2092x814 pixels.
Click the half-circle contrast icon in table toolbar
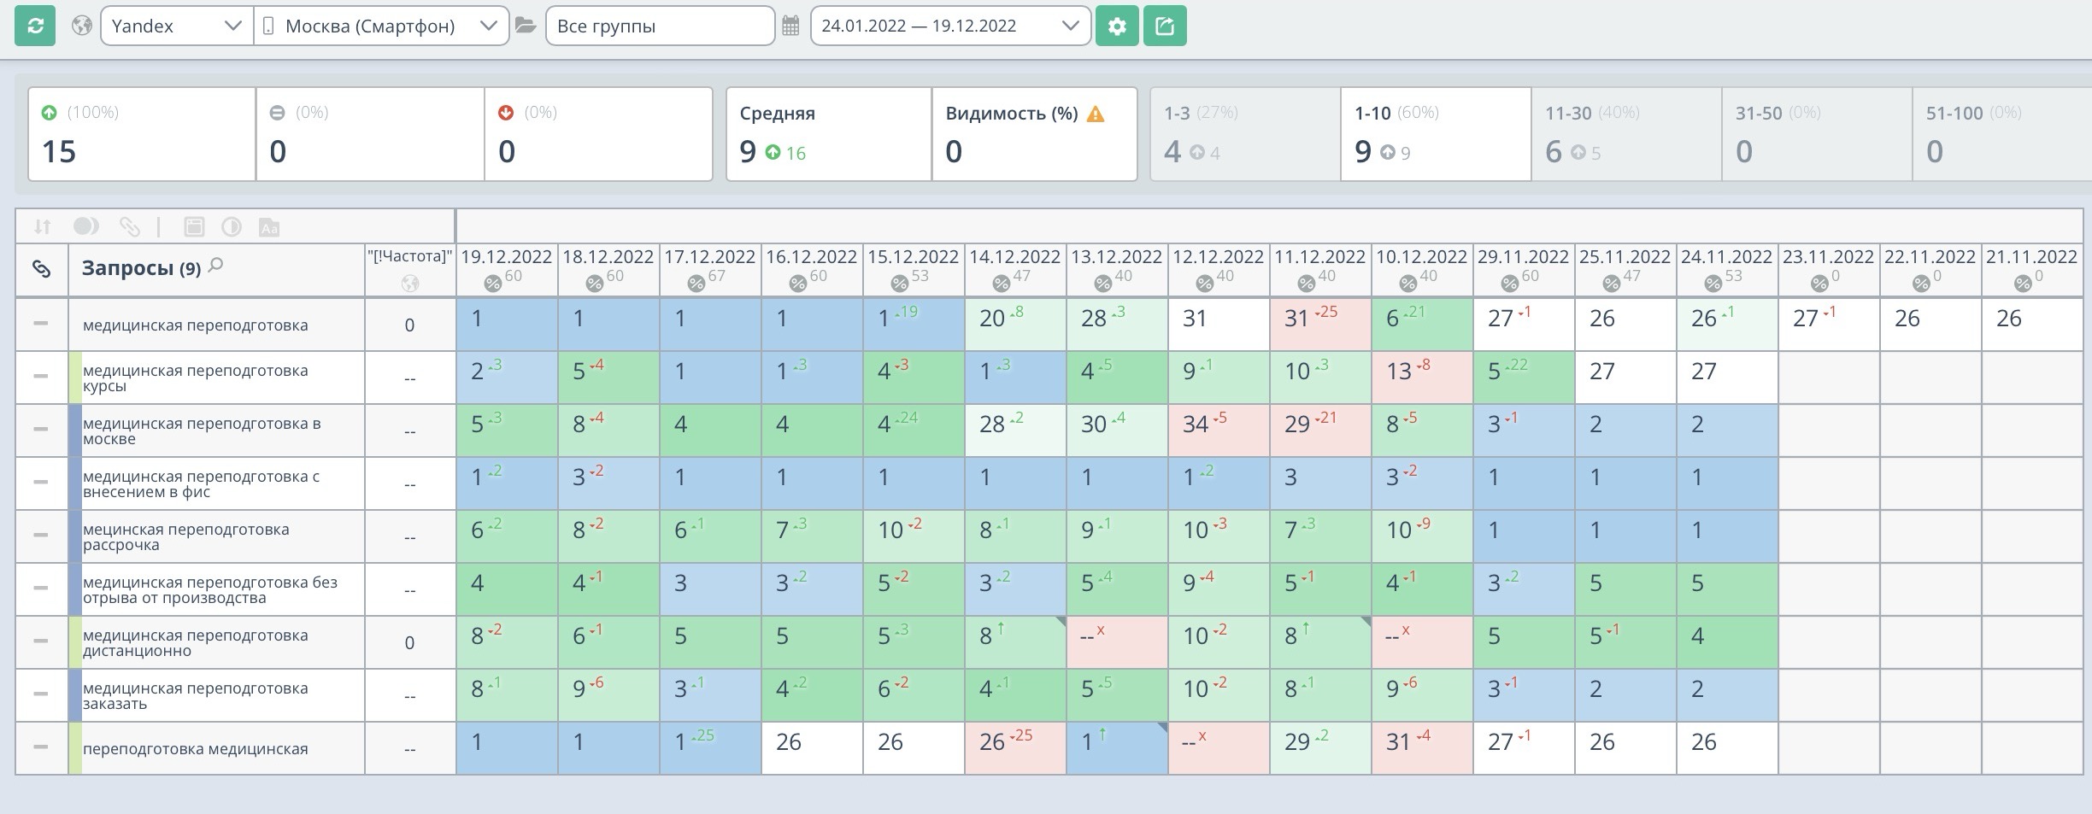point(231,227)
